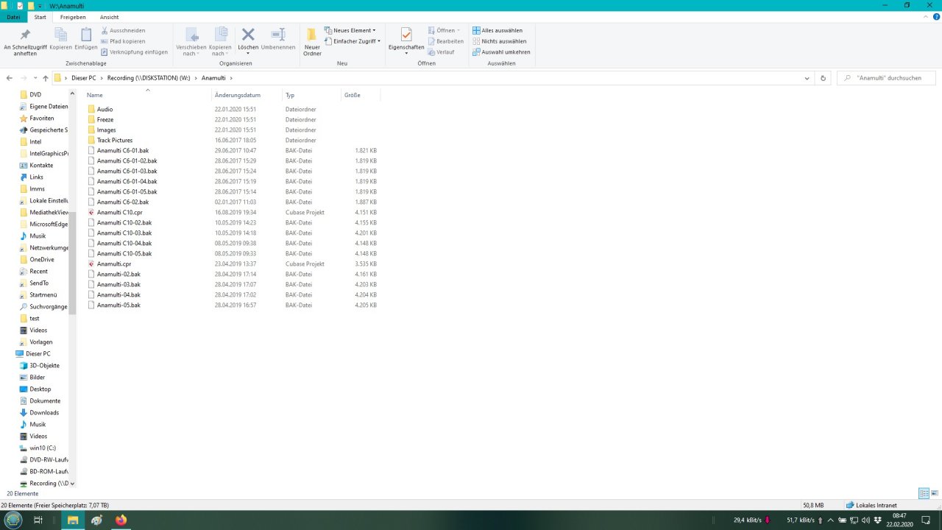
Task: Click the Ausschneiden scissors icon
Action: tap(105, 30)
